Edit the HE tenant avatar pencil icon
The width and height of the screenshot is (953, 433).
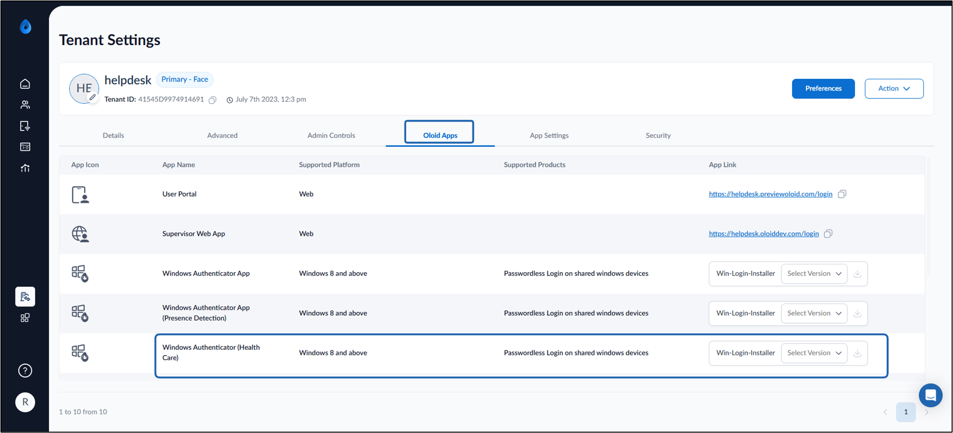pyautogui.click(x=93, y=97)
